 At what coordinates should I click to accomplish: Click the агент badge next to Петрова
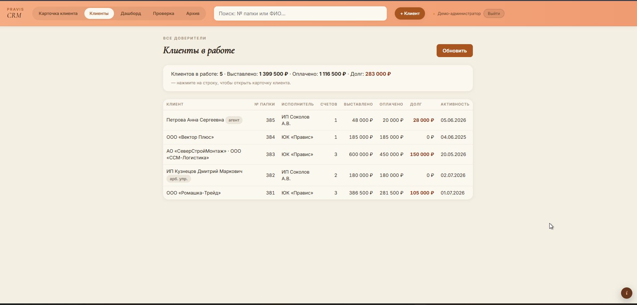click(234, 120)
